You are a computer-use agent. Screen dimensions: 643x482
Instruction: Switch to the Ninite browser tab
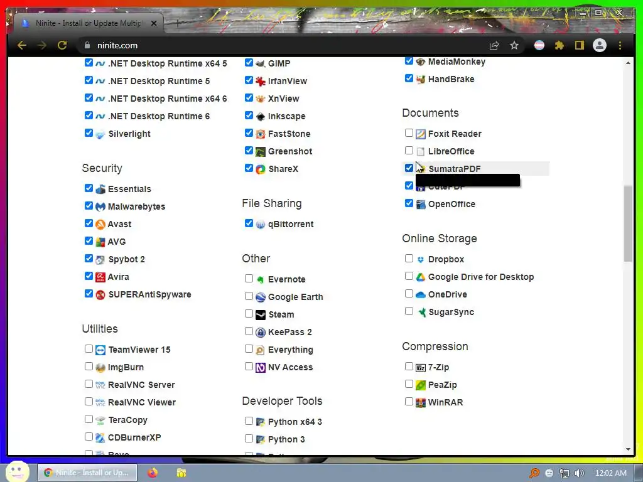pos(89,23)
